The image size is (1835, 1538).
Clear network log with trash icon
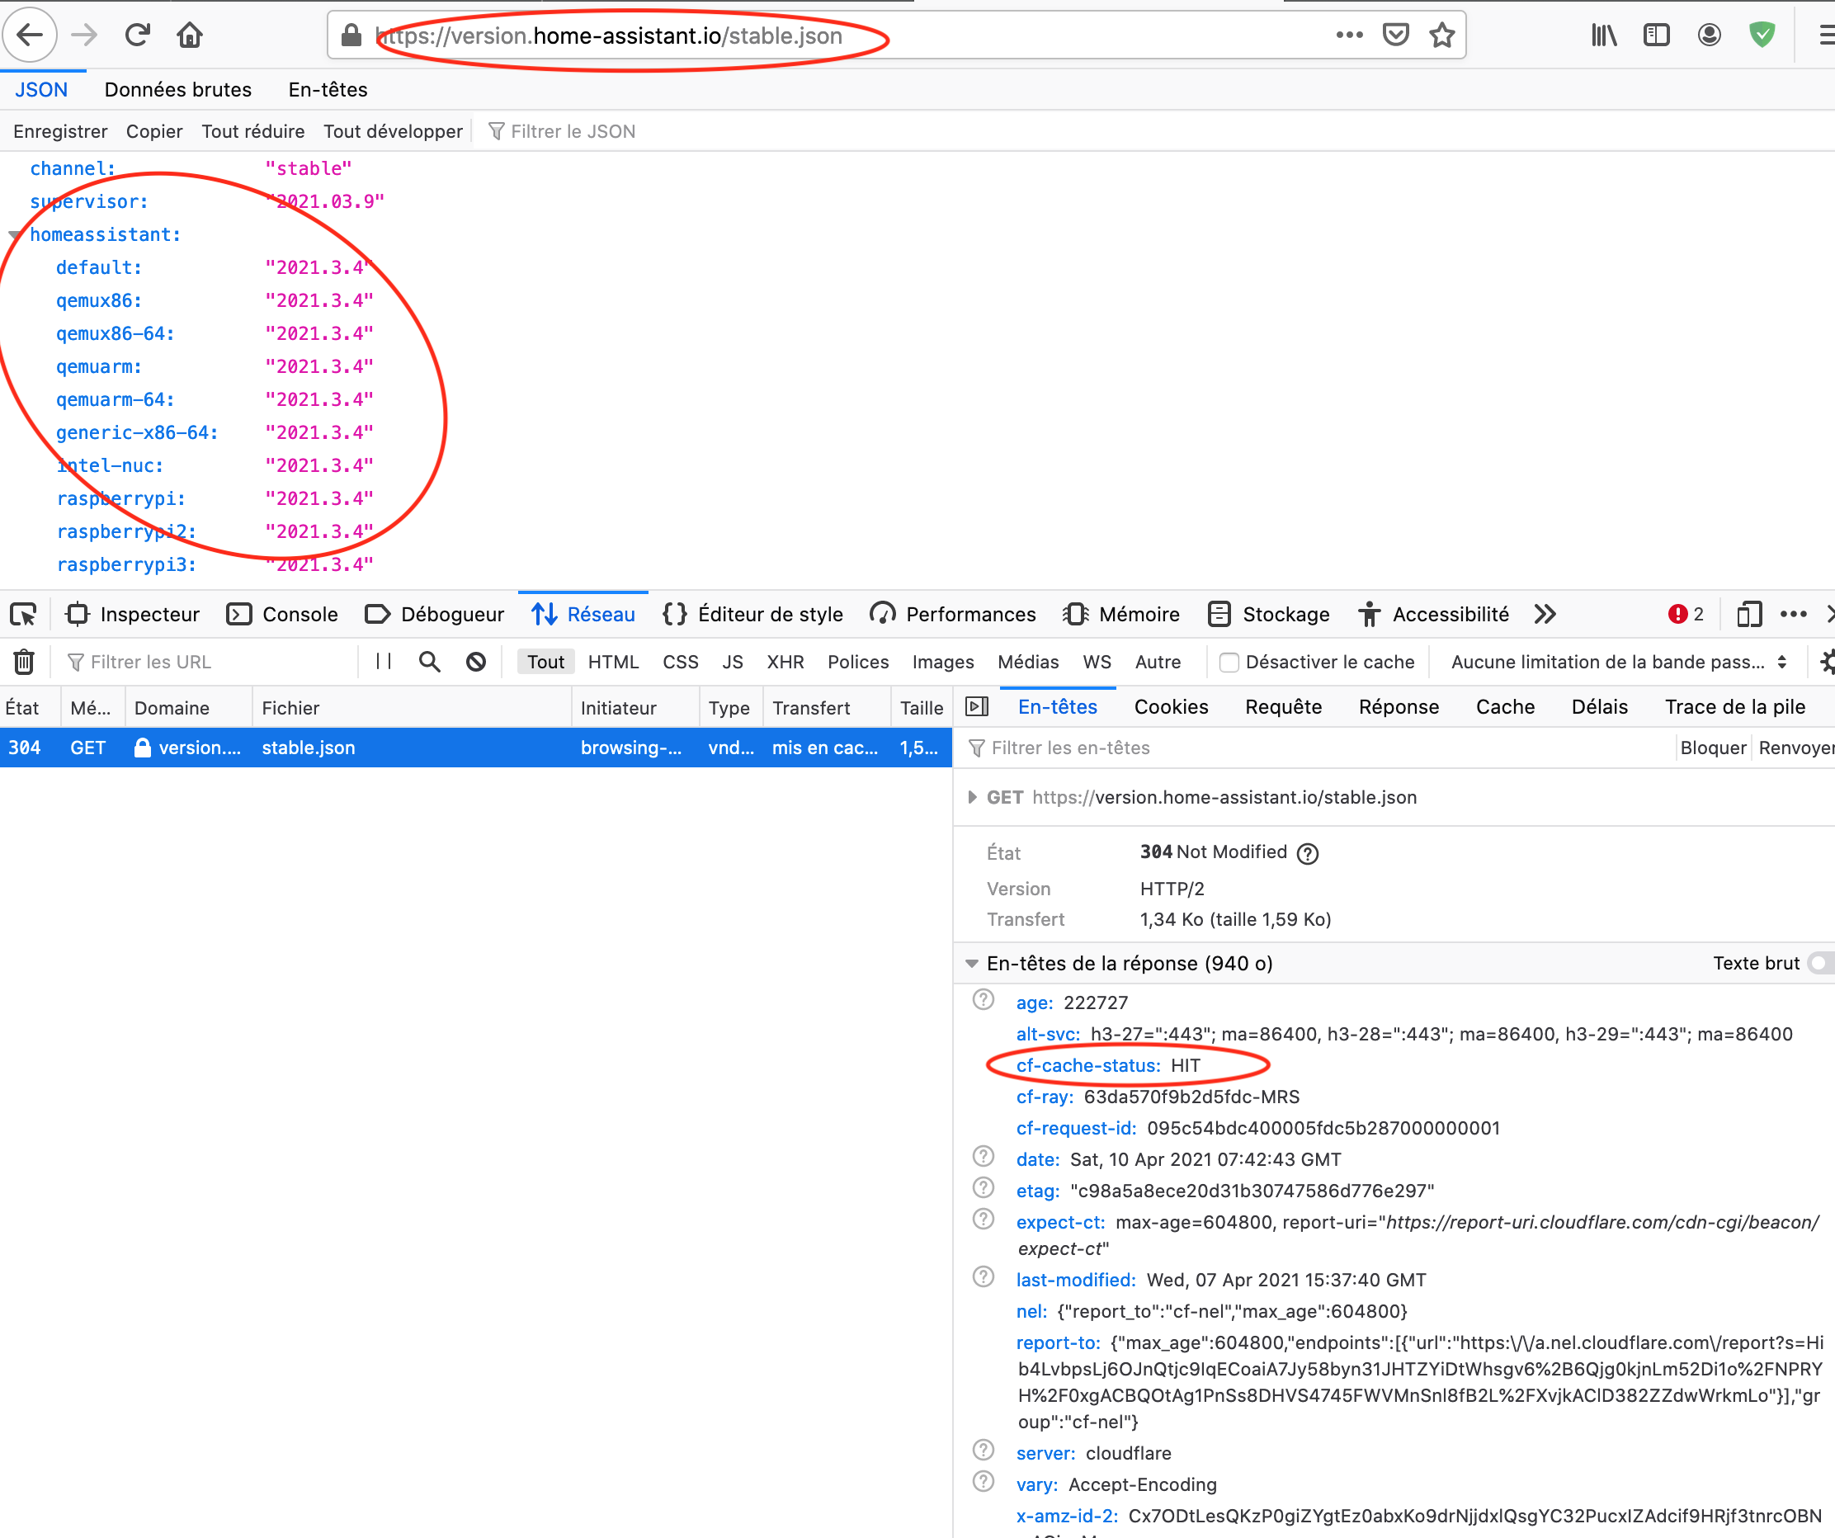tap(24, 662)
